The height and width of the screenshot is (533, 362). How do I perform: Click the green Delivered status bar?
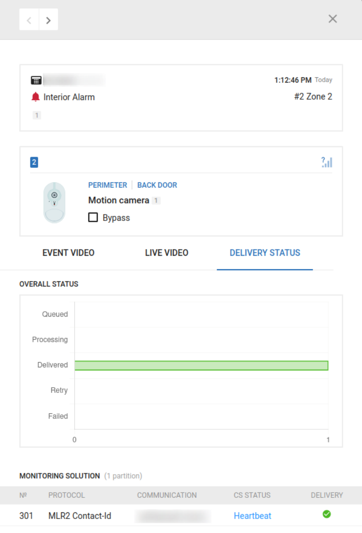click(201, 365)
